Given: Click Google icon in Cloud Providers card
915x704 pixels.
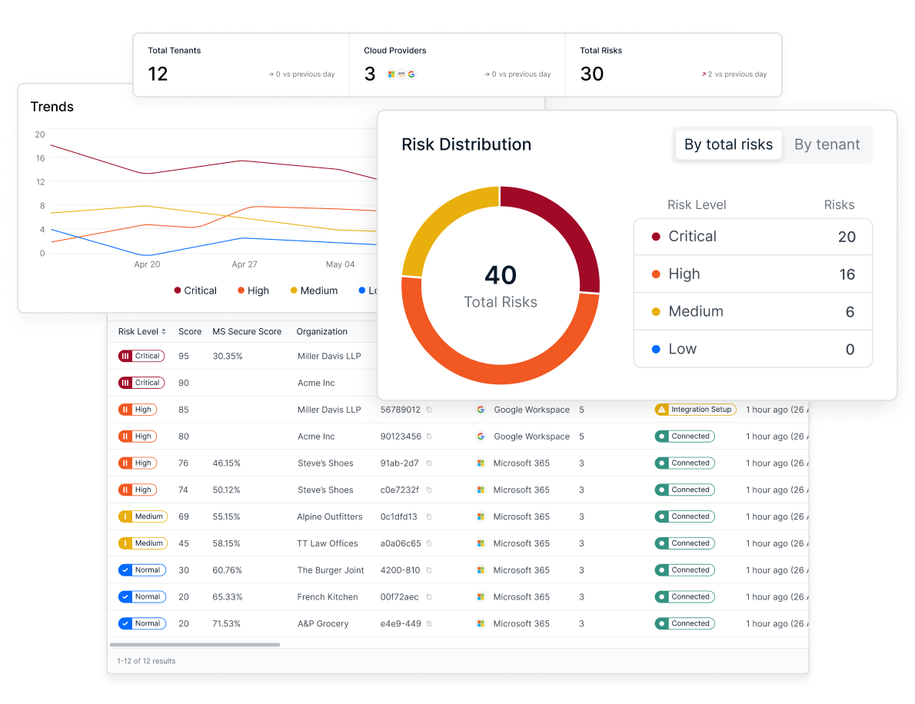Looking at the screenshot, I should point(411,74).
